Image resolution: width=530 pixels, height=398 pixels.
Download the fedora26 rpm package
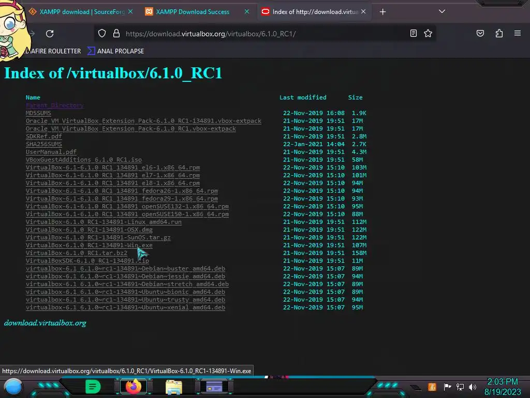click(122, 191)
